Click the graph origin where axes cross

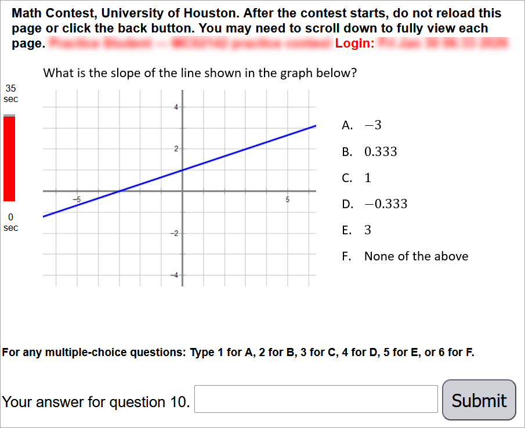[182, 188]
